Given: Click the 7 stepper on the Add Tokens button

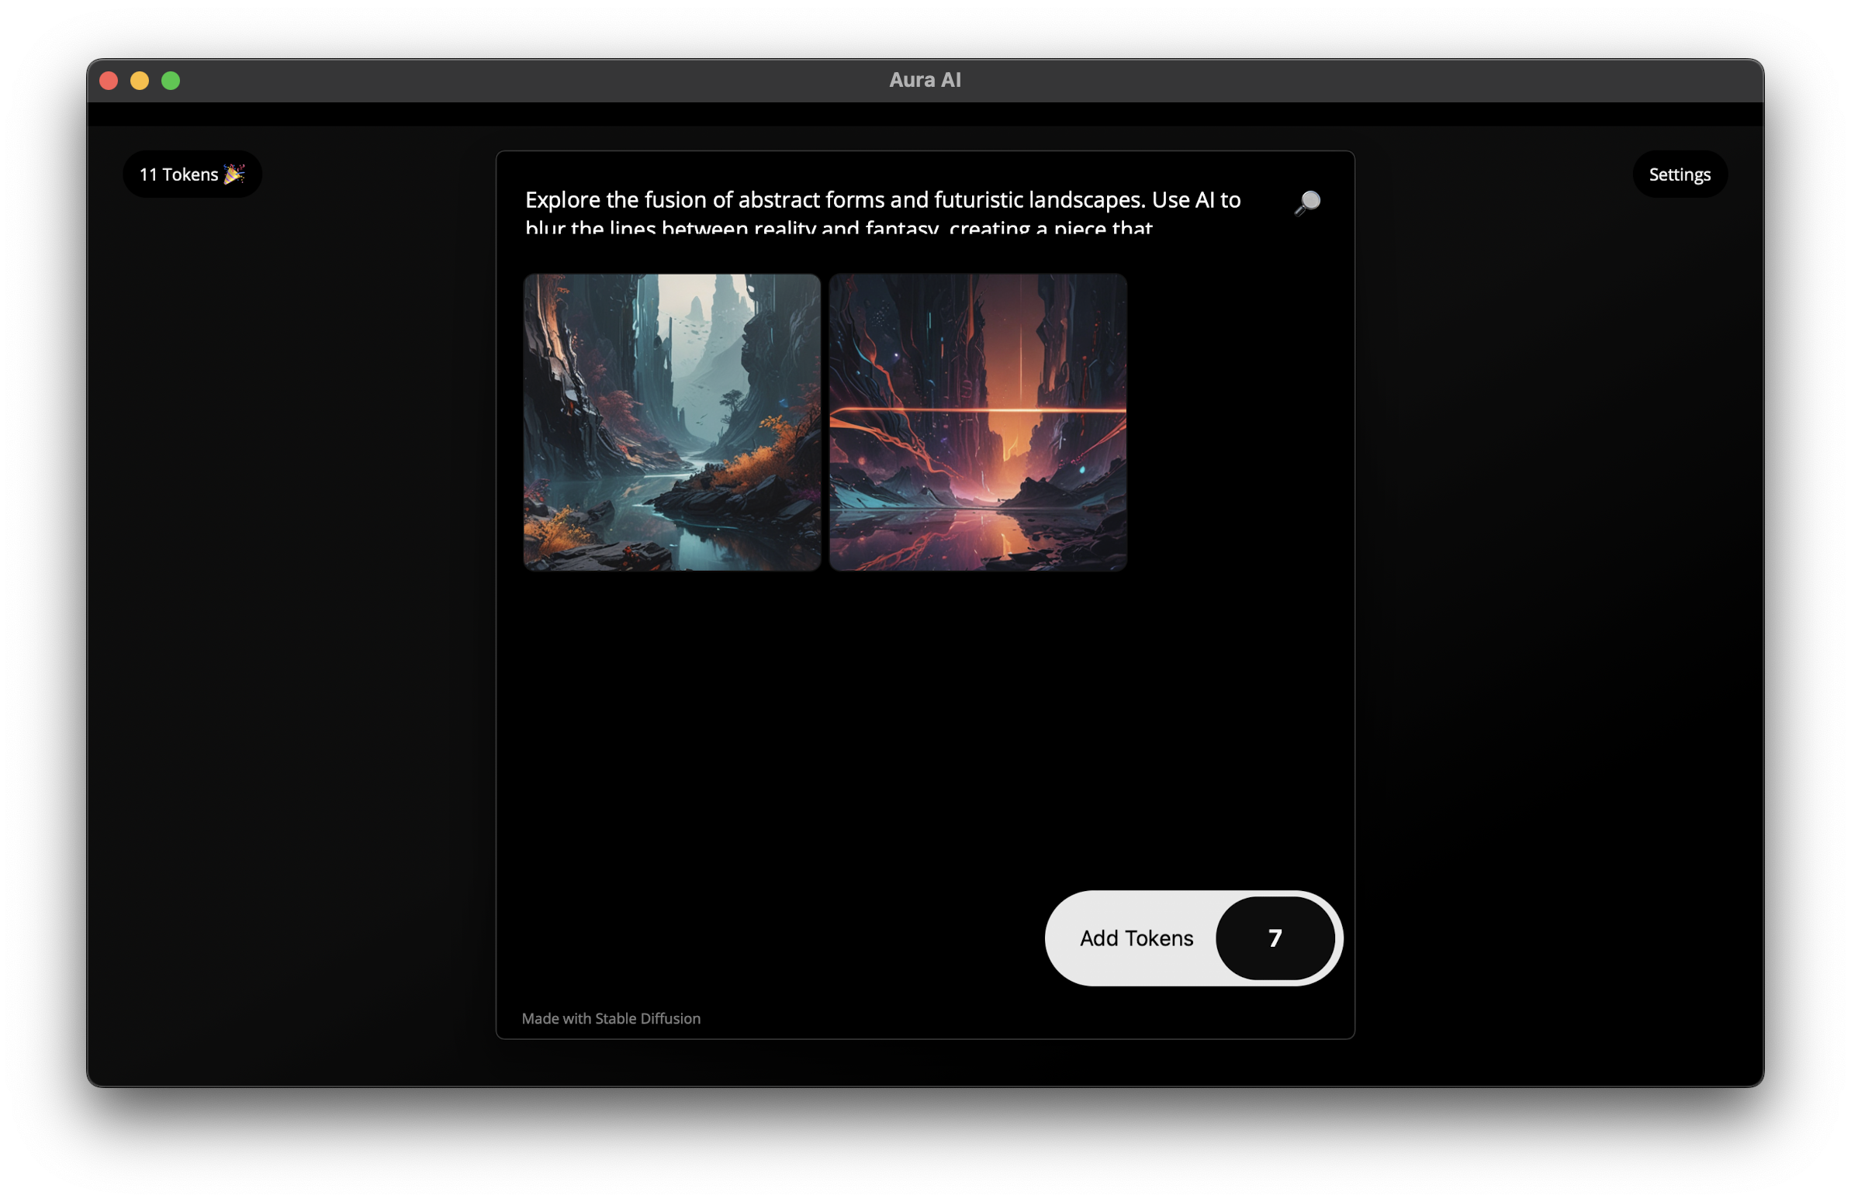Looking at the screenshot, I should tap(1273, 938).
